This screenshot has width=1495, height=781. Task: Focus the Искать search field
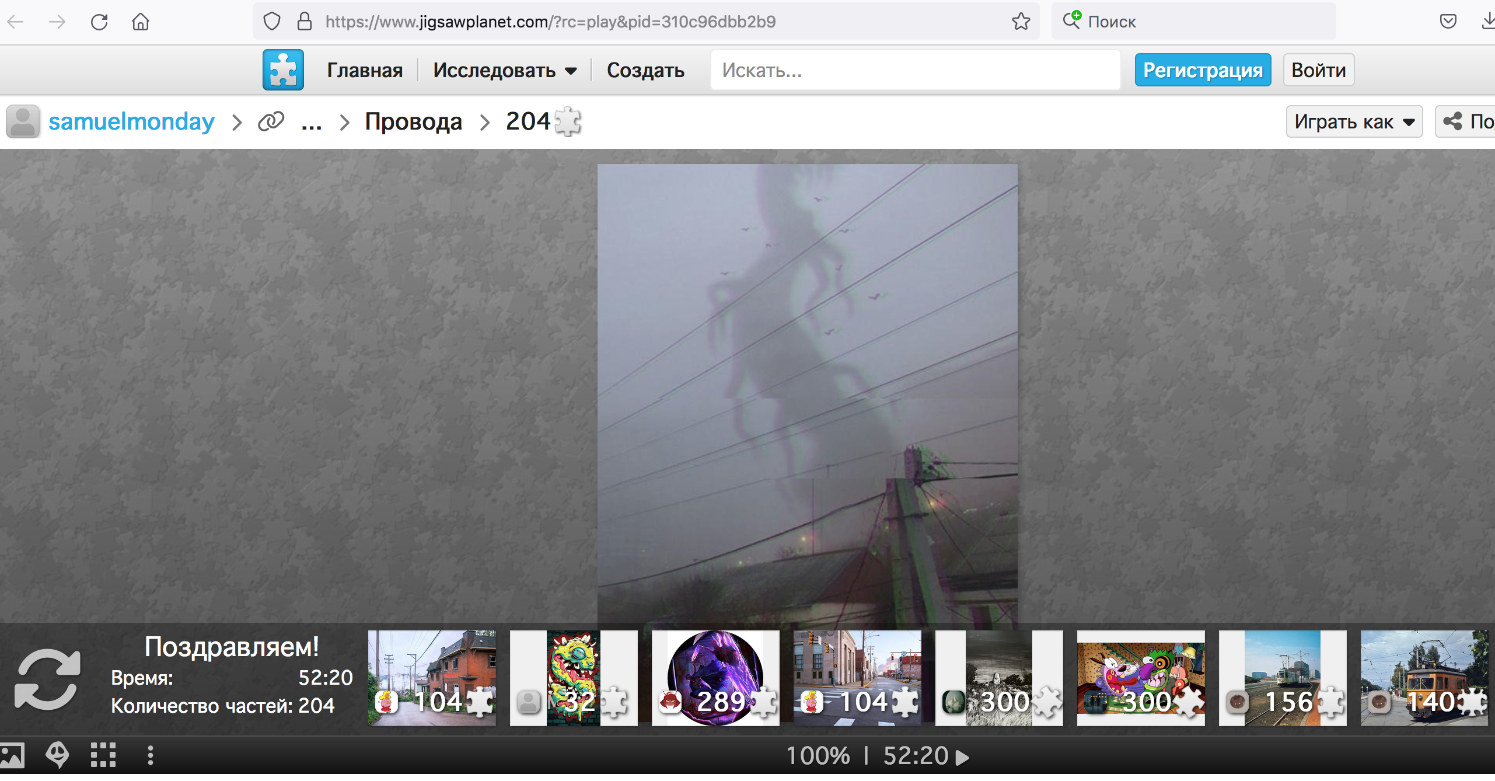click(916, 70)
